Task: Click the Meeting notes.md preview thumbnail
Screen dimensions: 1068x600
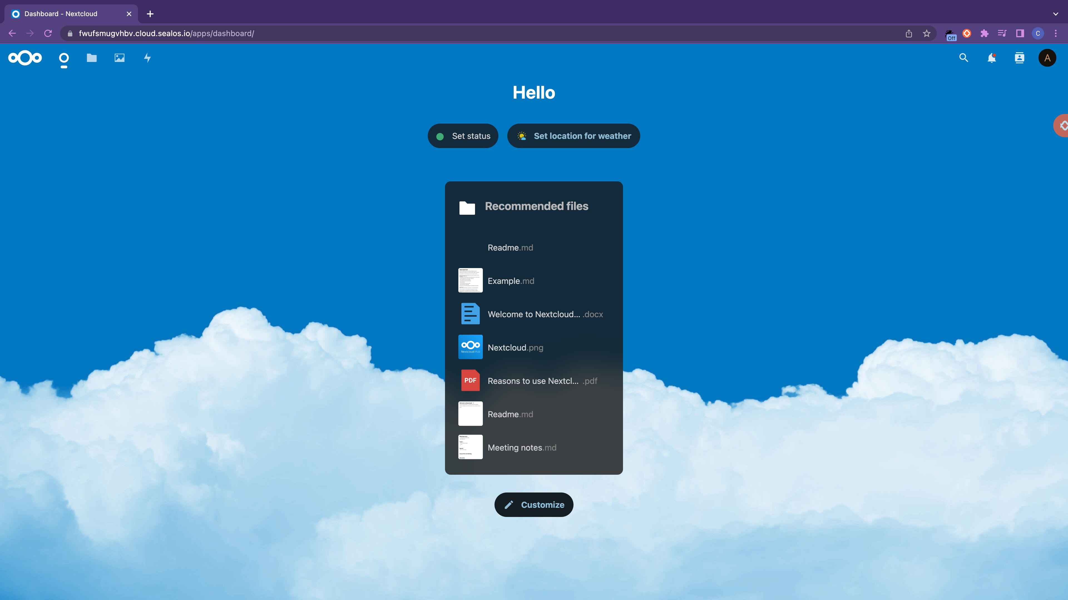Action: click(x=470, y=447)
